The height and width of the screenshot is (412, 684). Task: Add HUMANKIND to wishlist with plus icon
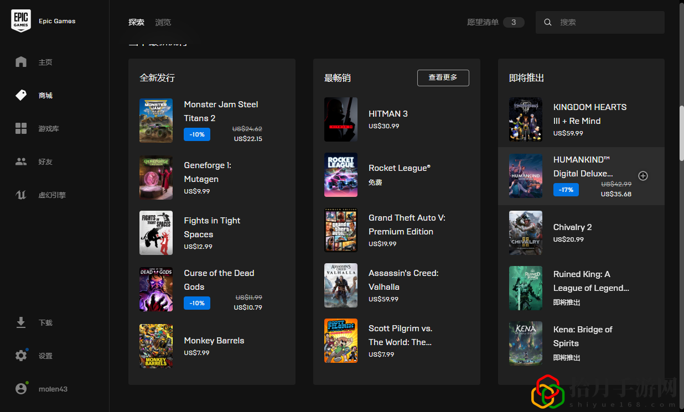click(x=643, y=176)
